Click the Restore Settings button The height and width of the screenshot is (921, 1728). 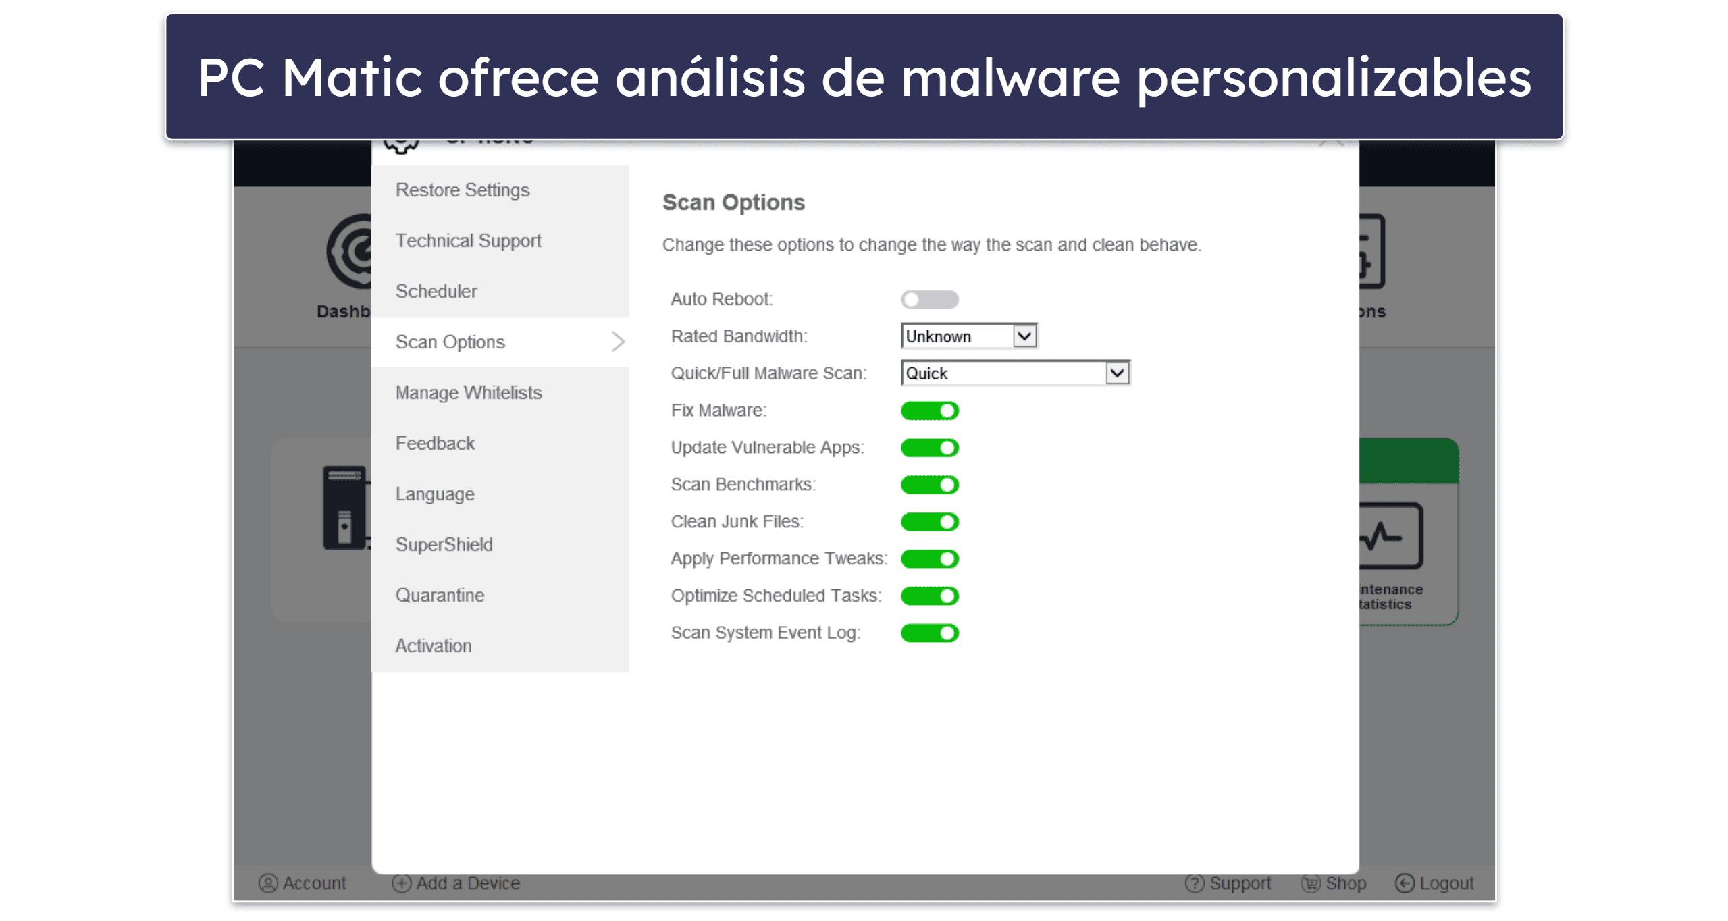[x=461, y=190]
